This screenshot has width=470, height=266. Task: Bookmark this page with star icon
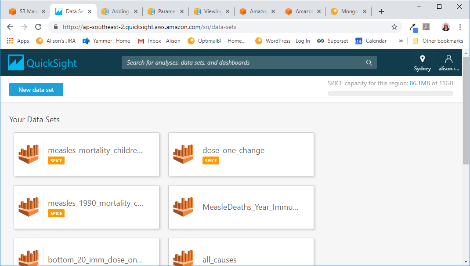tap(394, 27)
